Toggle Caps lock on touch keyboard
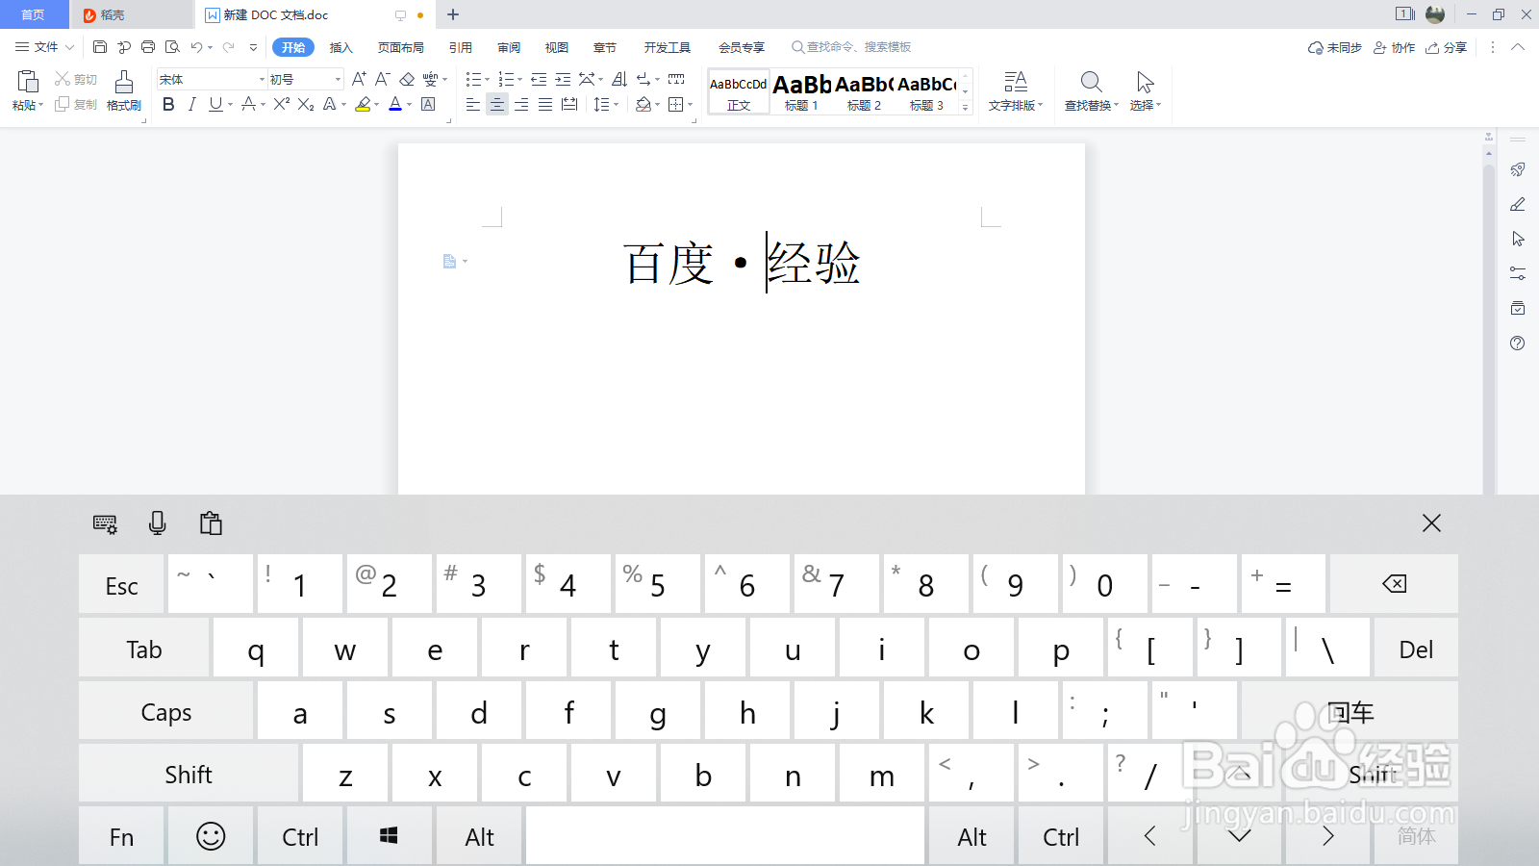This screenshot has height=866, width=1539. tap(165, 711)
